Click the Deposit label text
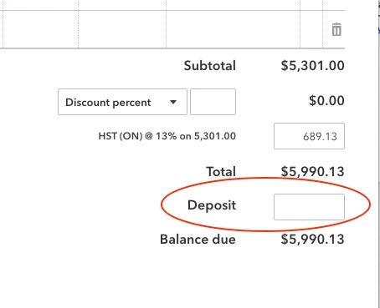The width and height of the screenshot is (380, 308). pos(212,205)
